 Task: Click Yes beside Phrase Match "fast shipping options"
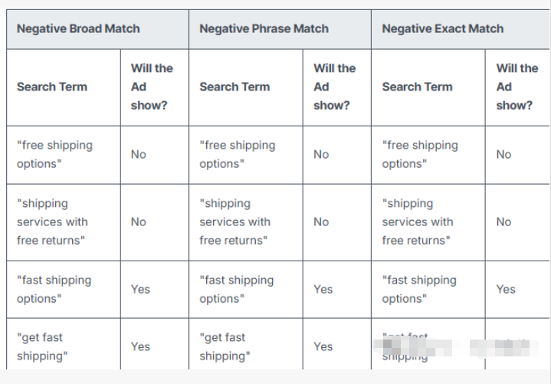pos(323,289)
